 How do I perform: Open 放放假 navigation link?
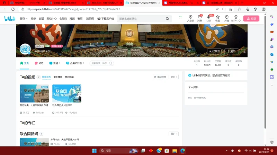pyautogui.click(x=90, y=19)
